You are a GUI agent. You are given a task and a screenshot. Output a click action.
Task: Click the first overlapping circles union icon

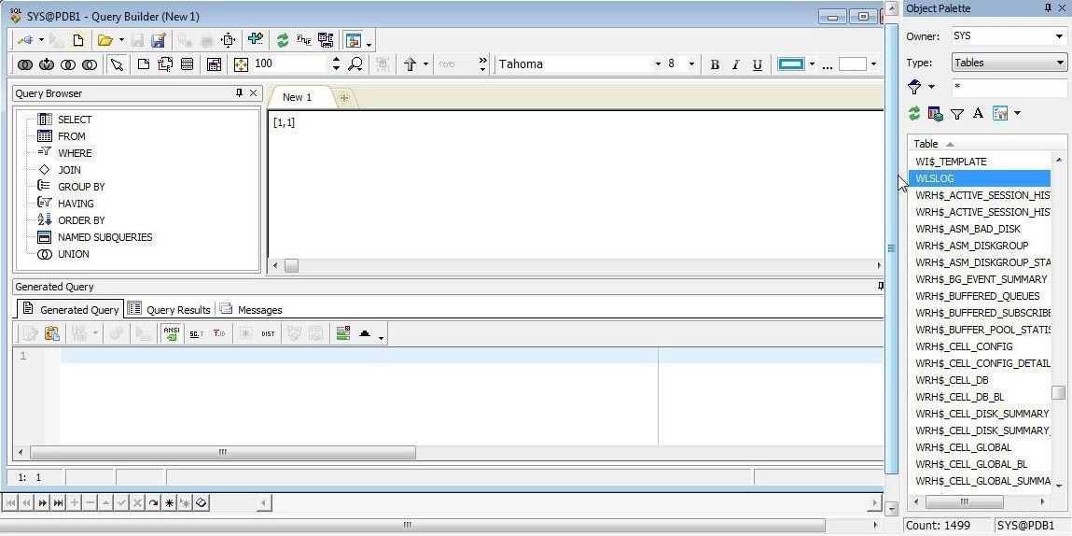coord(25,64)
